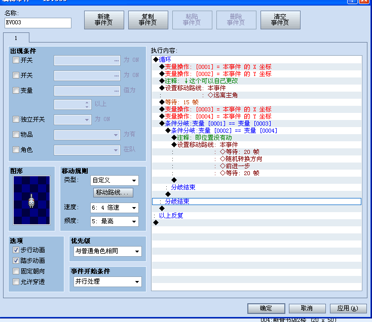Select the 变量操作 [0001] X 坐标 line

click(x=256, y=67)
